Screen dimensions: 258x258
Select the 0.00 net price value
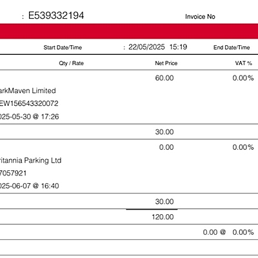[166, 147]
